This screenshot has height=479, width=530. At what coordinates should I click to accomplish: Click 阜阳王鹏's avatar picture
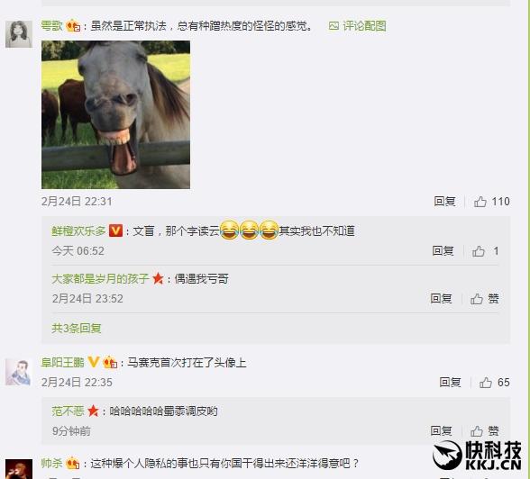pos(19,372)
